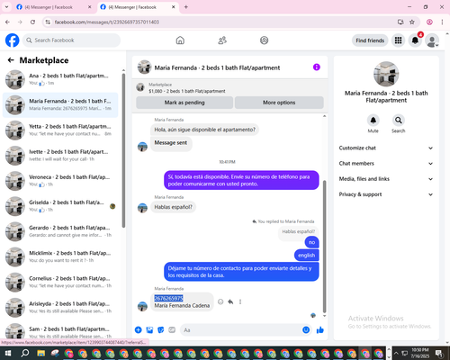
Task: Reload the page in Chrome
Action: click(x=32, y=22)
